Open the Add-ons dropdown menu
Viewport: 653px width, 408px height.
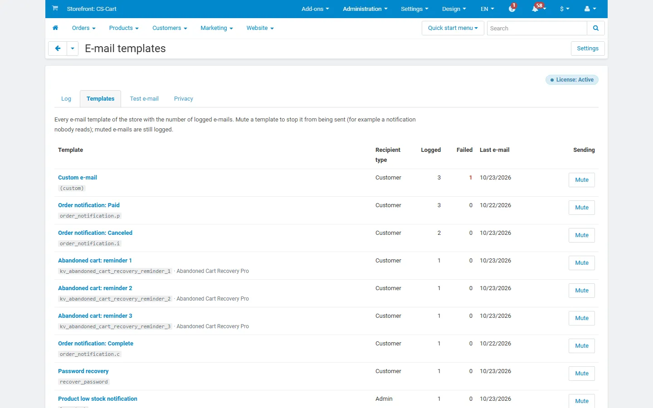click(x=315, y=9)
